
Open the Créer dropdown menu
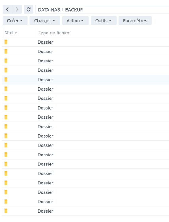[15, 20]
